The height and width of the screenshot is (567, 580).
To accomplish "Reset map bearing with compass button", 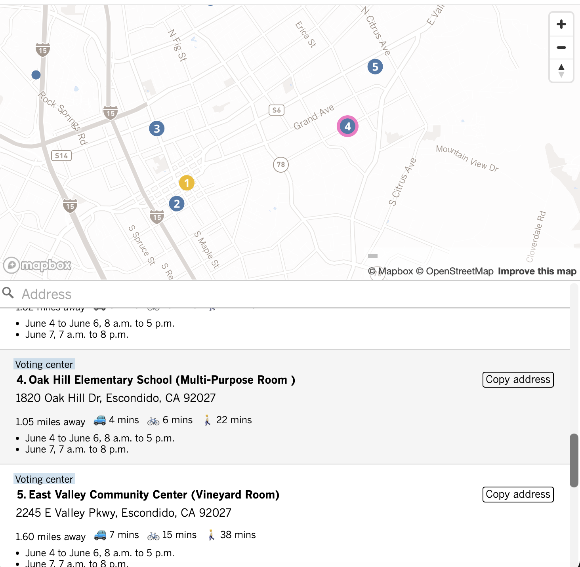I will [x=561, y=70].
